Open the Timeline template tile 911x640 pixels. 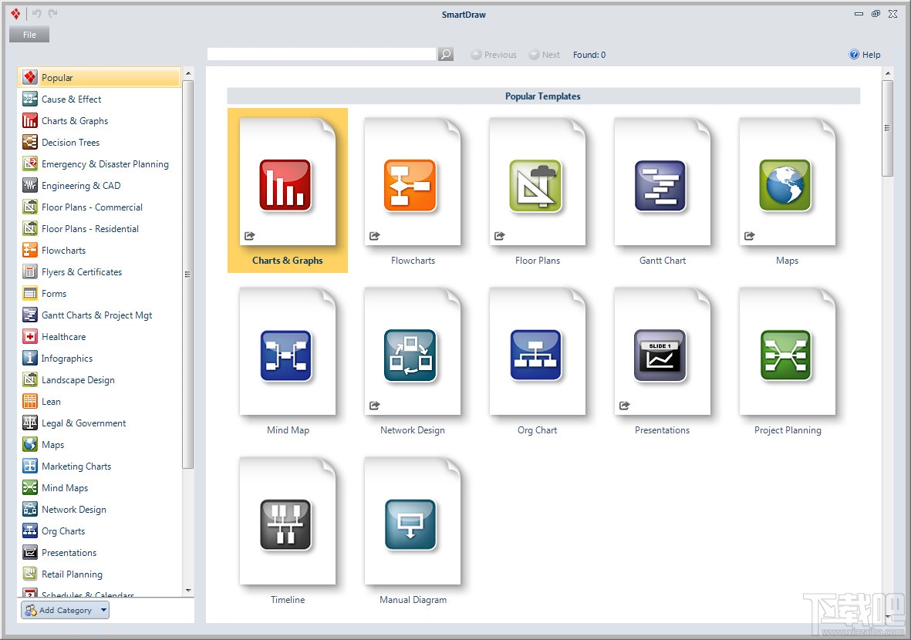coord(288,529)
